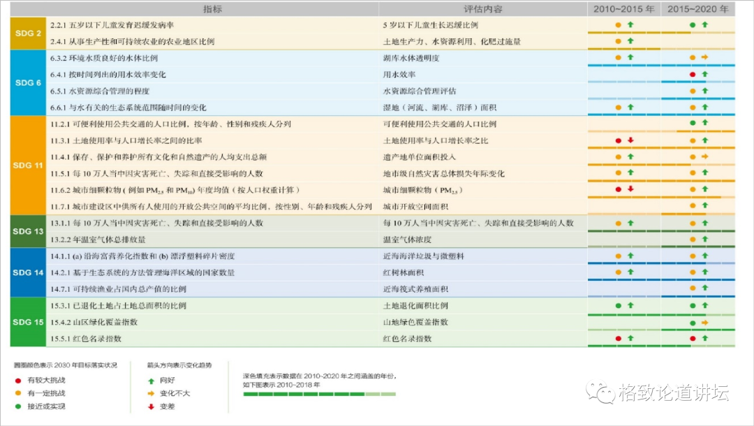Click the red dot in row 11.3.1, 2010~2015 column

[x=619, y=140]
